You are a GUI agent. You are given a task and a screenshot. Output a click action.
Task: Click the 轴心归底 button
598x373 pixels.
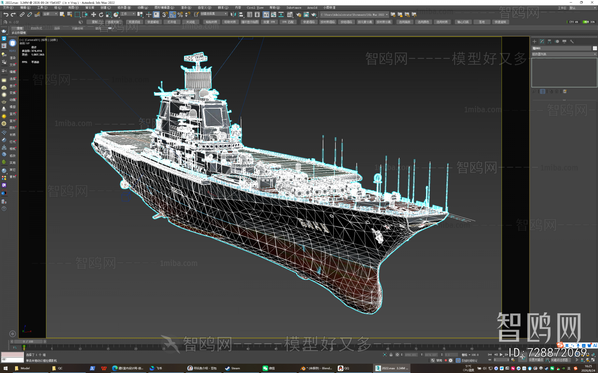point(463,22)
